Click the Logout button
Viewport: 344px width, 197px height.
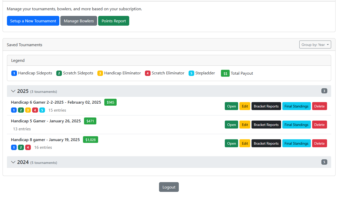pyautogui.click(x=169, y=187)
